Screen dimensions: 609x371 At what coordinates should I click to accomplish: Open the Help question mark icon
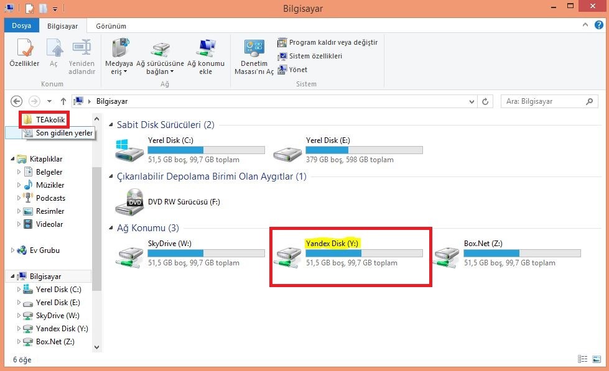599,25
